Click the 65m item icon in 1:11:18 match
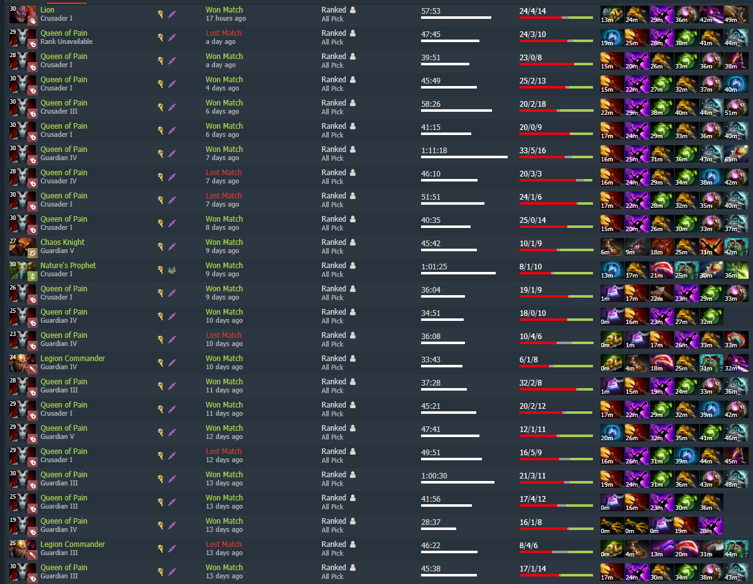 (736, 154)
